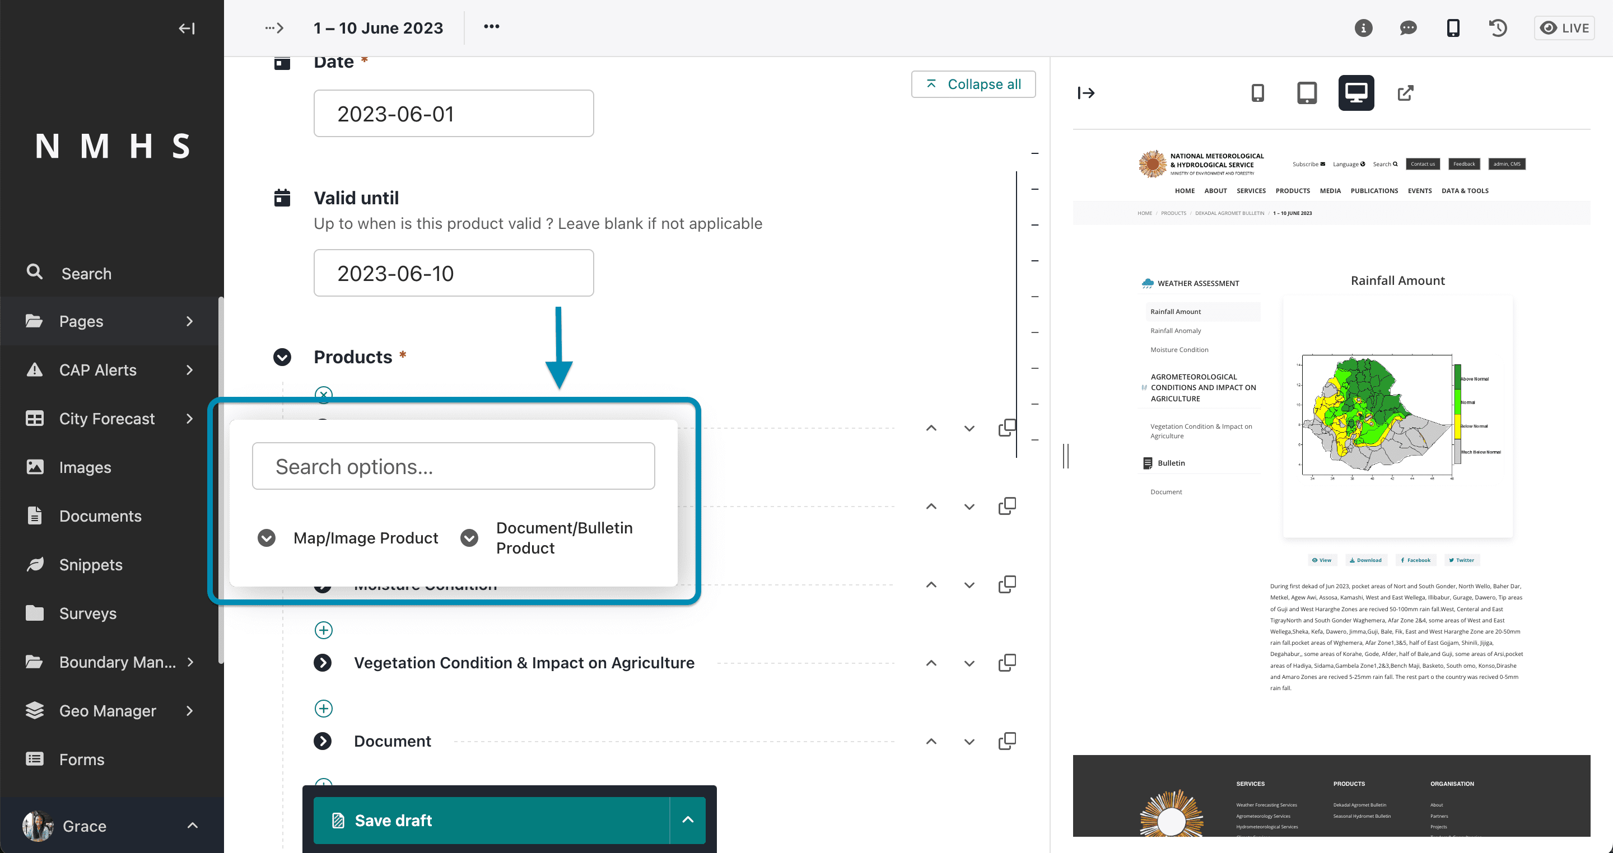Switch preview to tablet size
1613x853 pixels.
(x=1307, y=93)
